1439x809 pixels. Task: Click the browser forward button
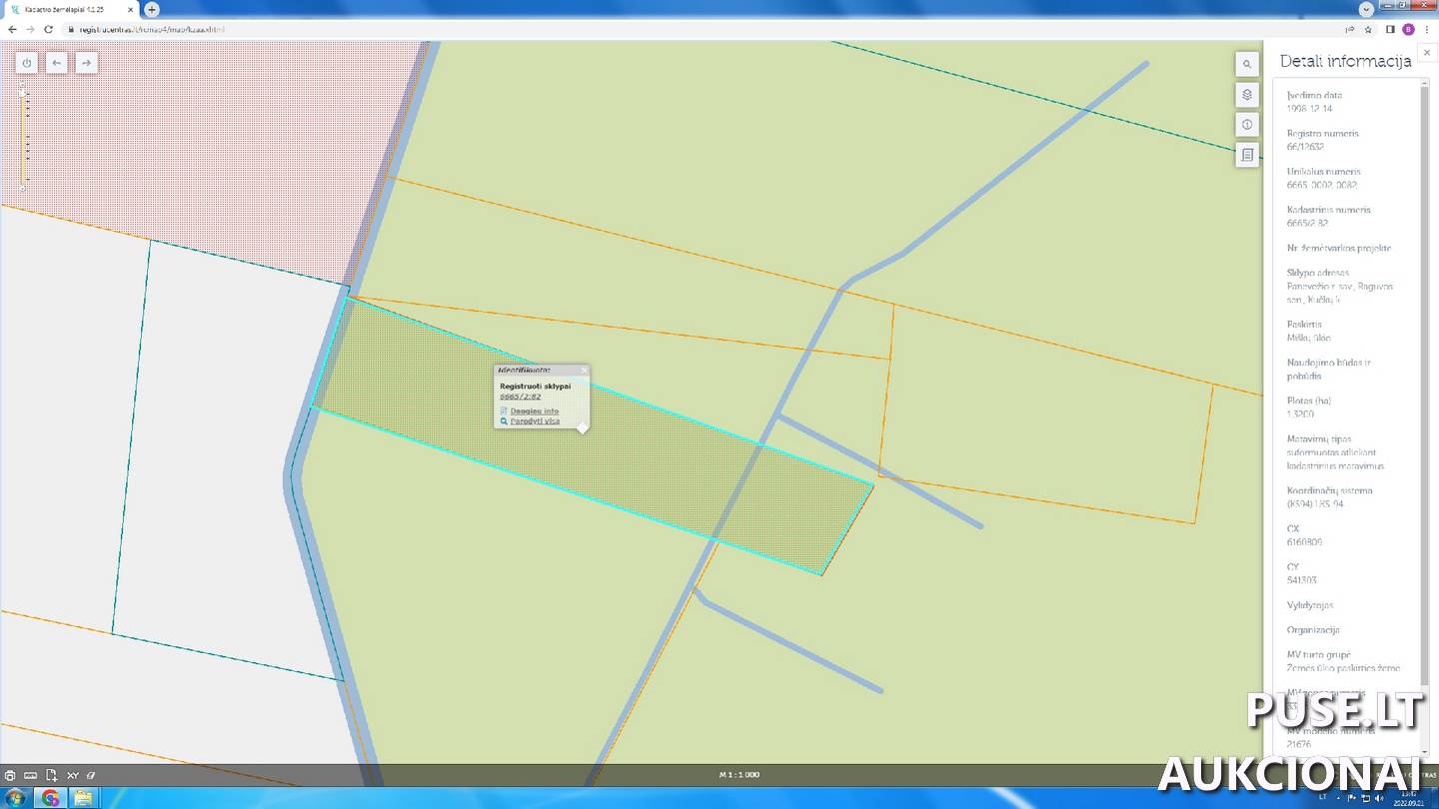point(30,29)
